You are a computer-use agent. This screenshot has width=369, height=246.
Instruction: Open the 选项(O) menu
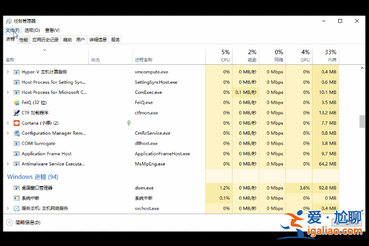[32, 30]
